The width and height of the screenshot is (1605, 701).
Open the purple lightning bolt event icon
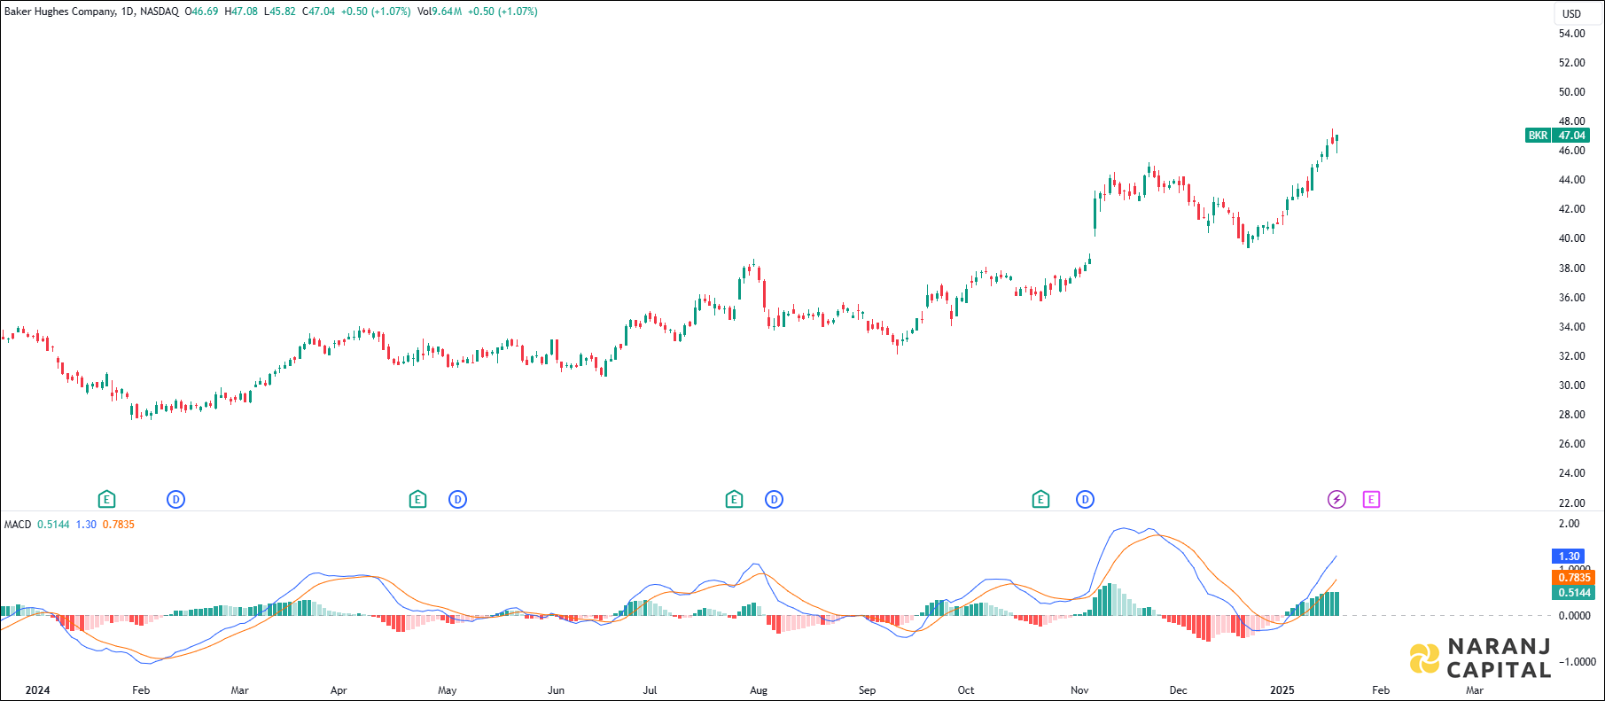click(1336, 500)
